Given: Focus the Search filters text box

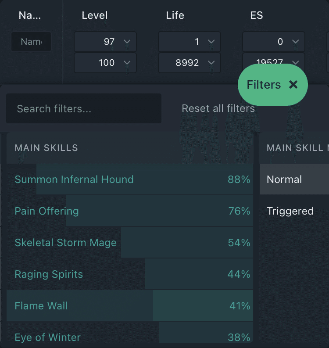Looking at the screenshot, I should coord(84,108).
